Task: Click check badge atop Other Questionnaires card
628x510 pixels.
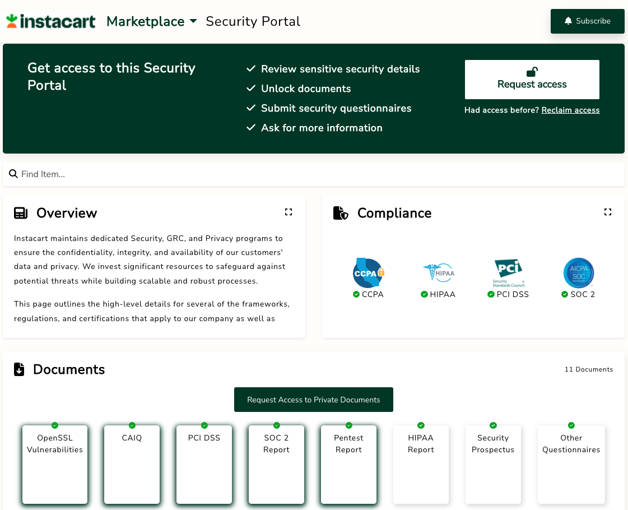Action: click(x=571, y=425)
